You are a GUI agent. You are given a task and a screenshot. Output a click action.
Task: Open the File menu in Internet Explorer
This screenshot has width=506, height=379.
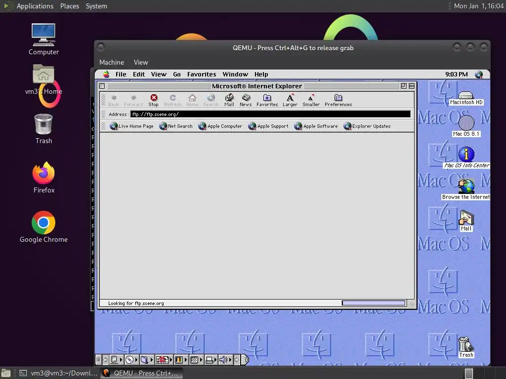pos(121,75)
